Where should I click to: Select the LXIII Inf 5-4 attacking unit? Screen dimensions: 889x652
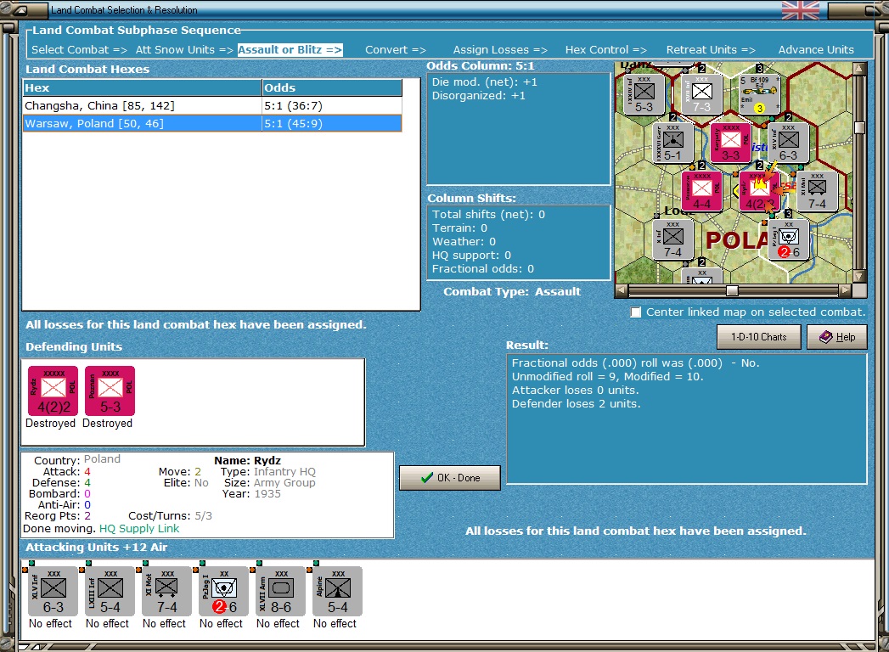pyautogui.click(x=110, y=591)
